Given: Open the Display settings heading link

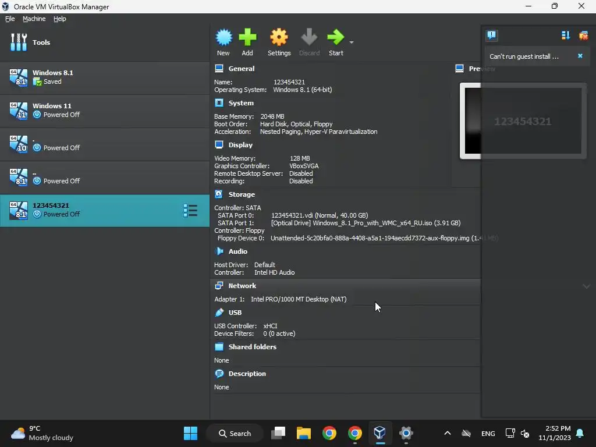Looking at the screenshot, I should [x=240, y=144].
